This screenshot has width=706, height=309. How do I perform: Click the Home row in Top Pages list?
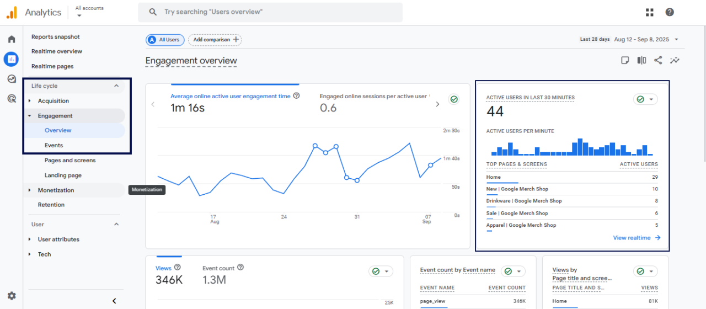[x=572, y=177]
